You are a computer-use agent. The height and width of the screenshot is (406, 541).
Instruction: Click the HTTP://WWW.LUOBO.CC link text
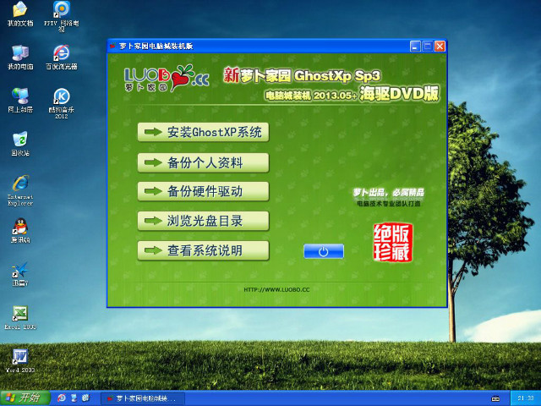(x=276, y=289)
